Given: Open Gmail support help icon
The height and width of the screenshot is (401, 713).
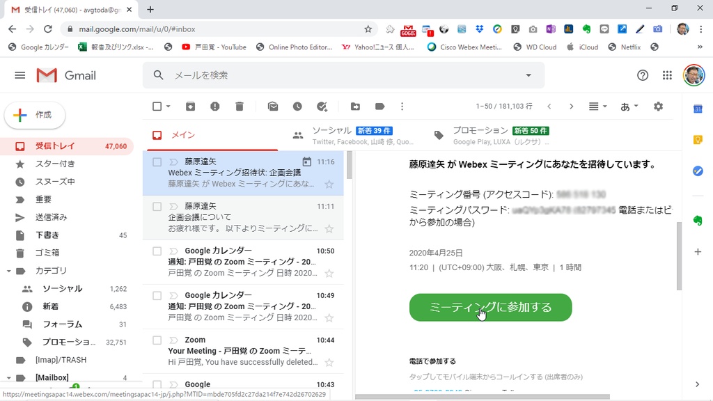Looking at the screenshot, I should coord(643,75).
